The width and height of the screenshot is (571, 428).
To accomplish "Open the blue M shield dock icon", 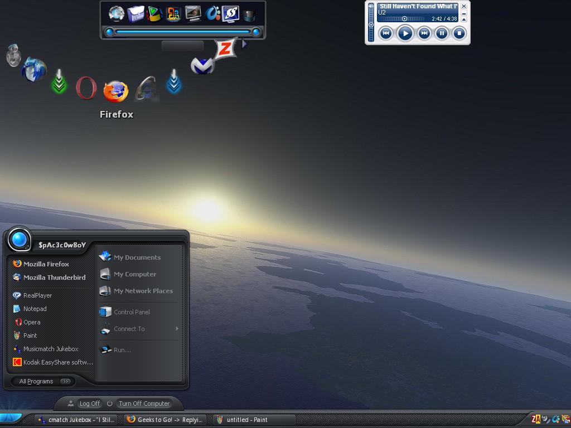I will 202,66.
